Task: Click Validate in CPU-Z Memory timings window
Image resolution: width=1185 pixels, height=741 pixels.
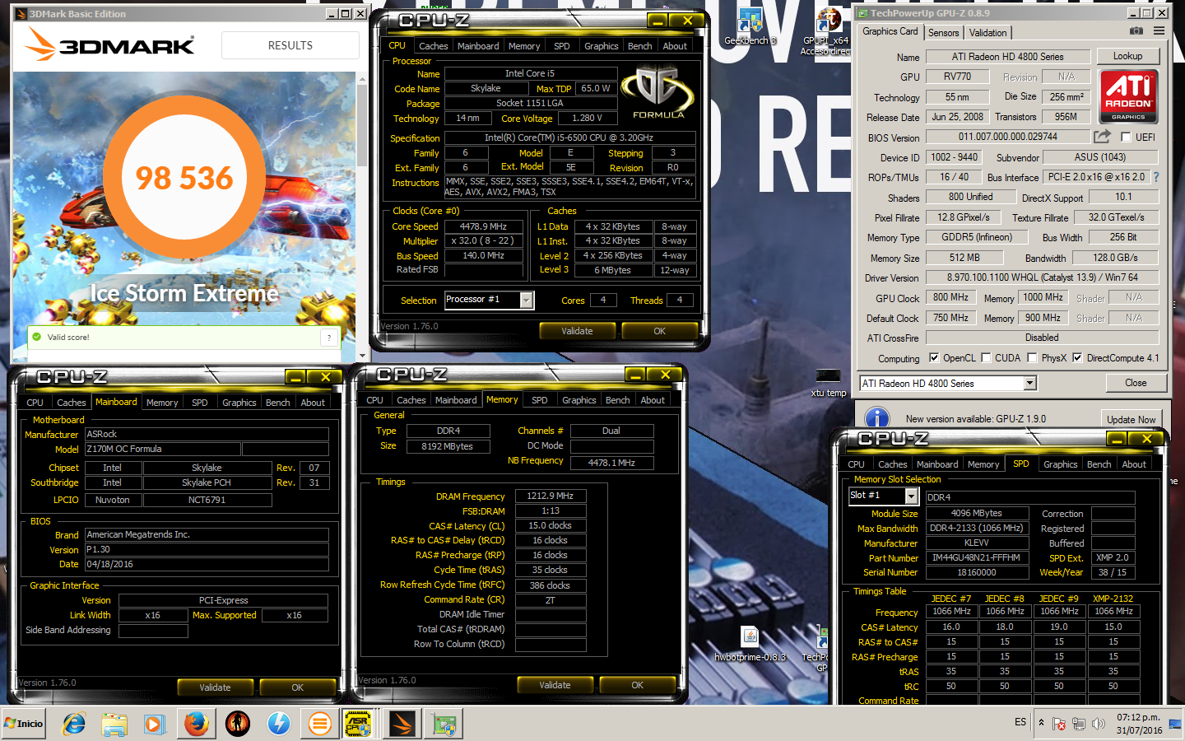Action: tap(555, 685)
